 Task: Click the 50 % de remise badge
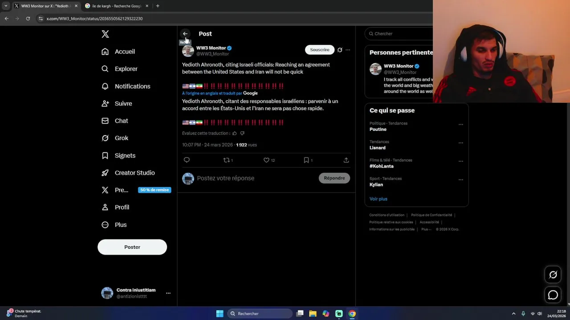155,190
